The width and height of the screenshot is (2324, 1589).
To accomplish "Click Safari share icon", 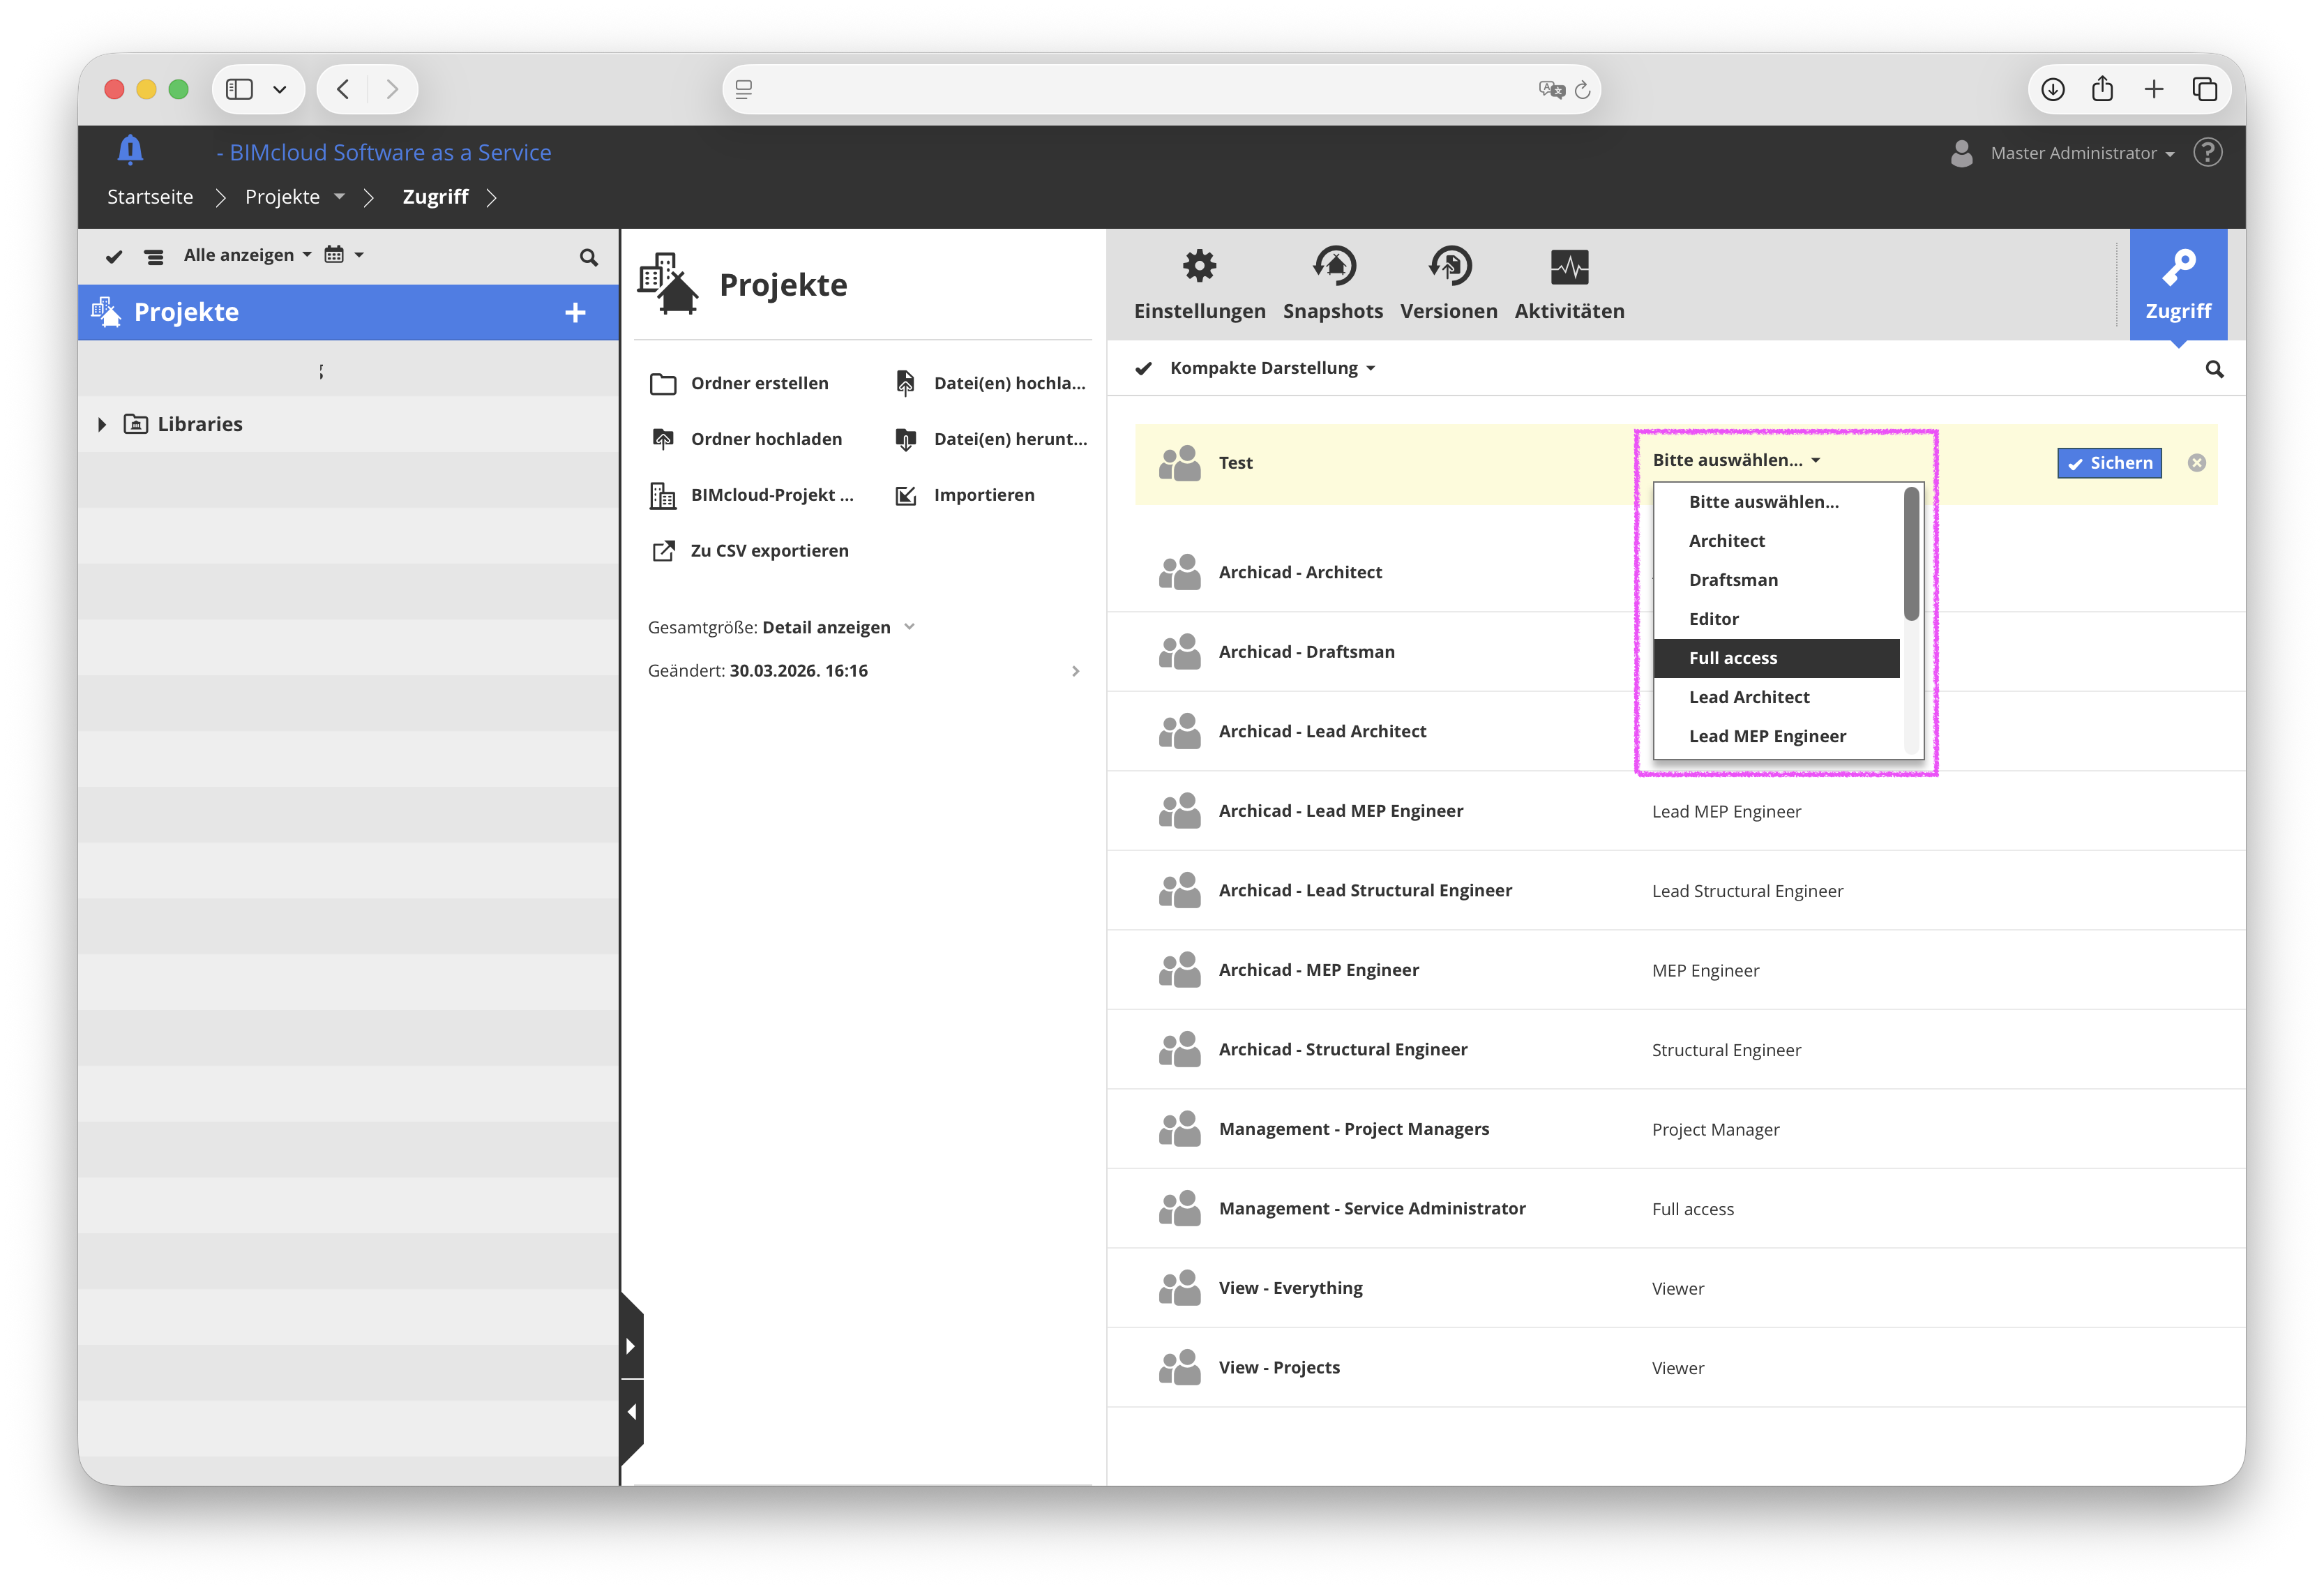I will click(x=2102, y=89).
